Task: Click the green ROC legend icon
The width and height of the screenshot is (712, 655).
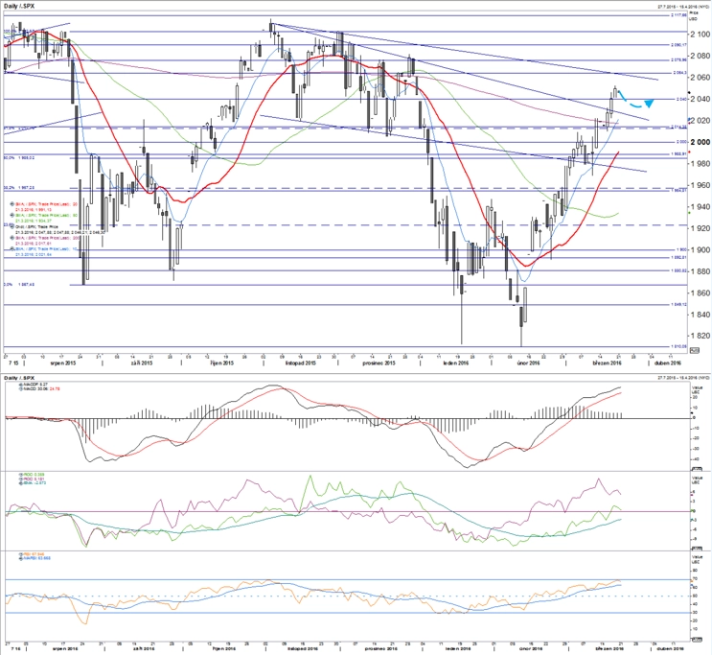Action: [21, 475]
